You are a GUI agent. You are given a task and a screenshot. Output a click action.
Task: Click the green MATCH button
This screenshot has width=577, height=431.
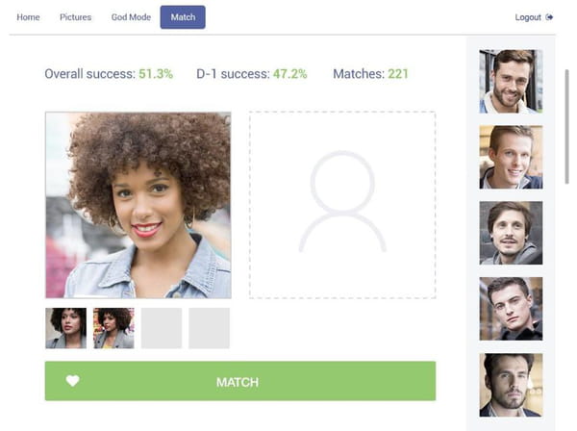(x=240, y=381)
